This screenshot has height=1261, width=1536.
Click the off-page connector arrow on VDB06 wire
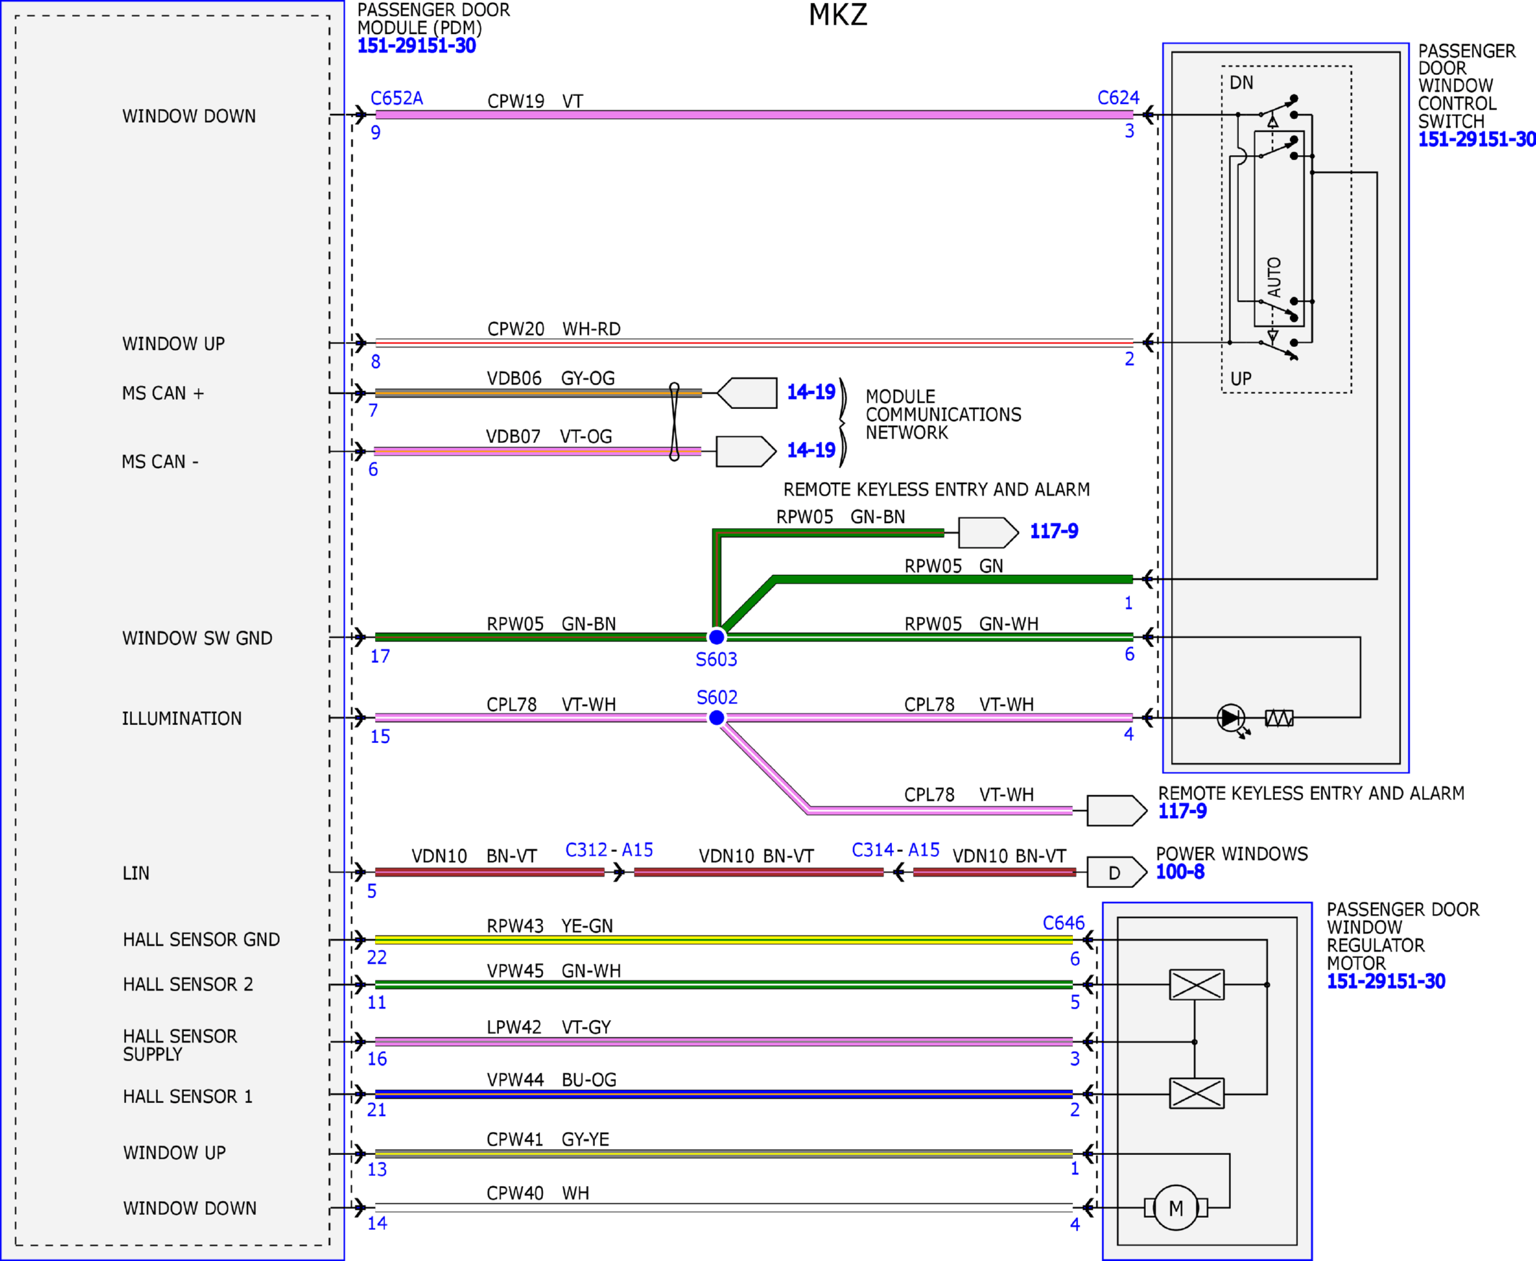click(x=746, y=393)
